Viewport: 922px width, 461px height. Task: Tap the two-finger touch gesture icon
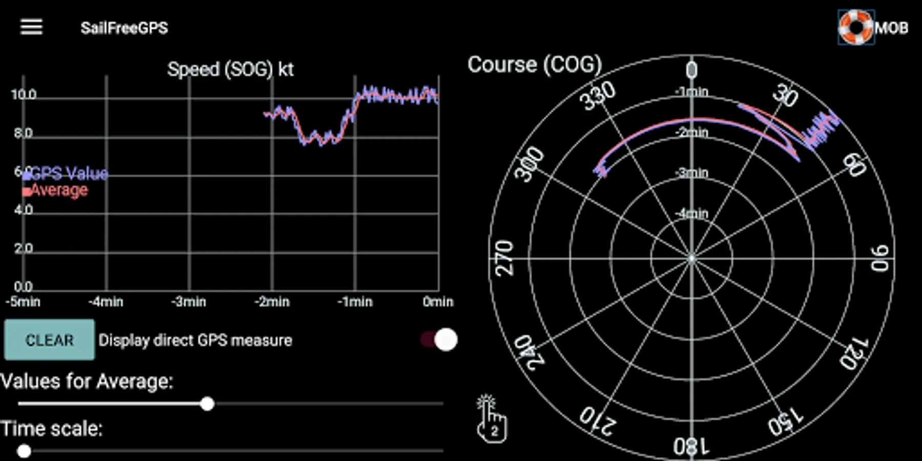pyautogui.click(x=491, y=418)
